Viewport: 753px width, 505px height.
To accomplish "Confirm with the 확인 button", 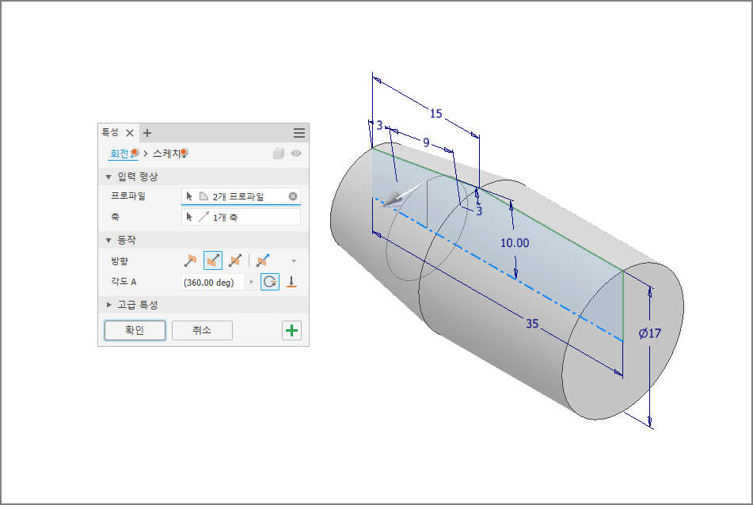I will [x=135, y=330].
